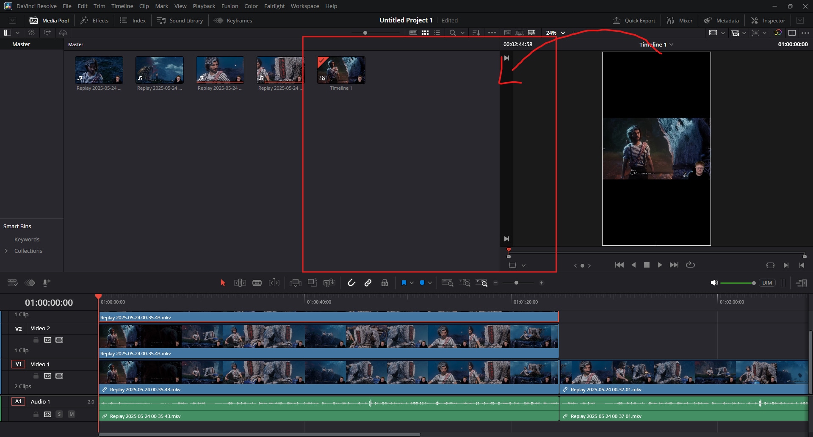The width and height of the screenshot is (813, 437).
Task: Mute the Audio 1 track
Action: tap(72, 414)
